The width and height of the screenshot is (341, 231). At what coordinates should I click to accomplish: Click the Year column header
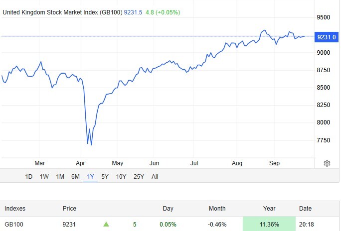pos(269,209)
